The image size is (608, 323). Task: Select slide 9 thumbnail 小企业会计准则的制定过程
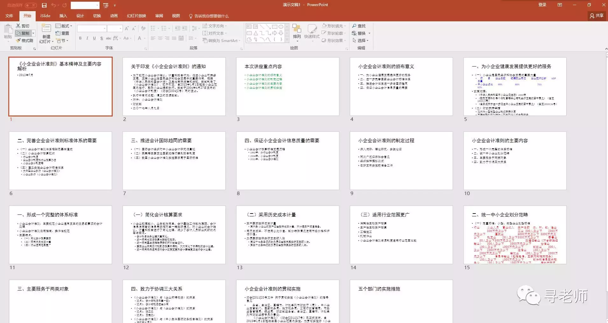401,161
